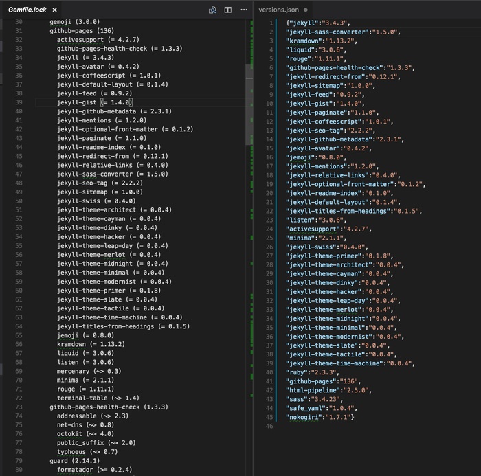Click the "github-pages":"136" JSON entry
The width and height of the screenshot is (481, 476).
click(x=324, y=381)
